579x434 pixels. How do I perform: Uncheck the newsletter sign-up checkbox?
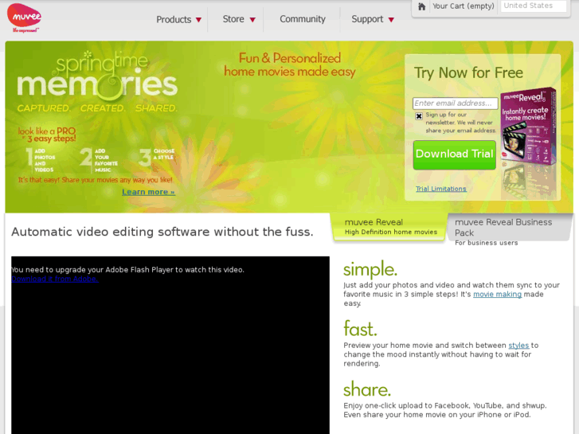tap(419, 116)
